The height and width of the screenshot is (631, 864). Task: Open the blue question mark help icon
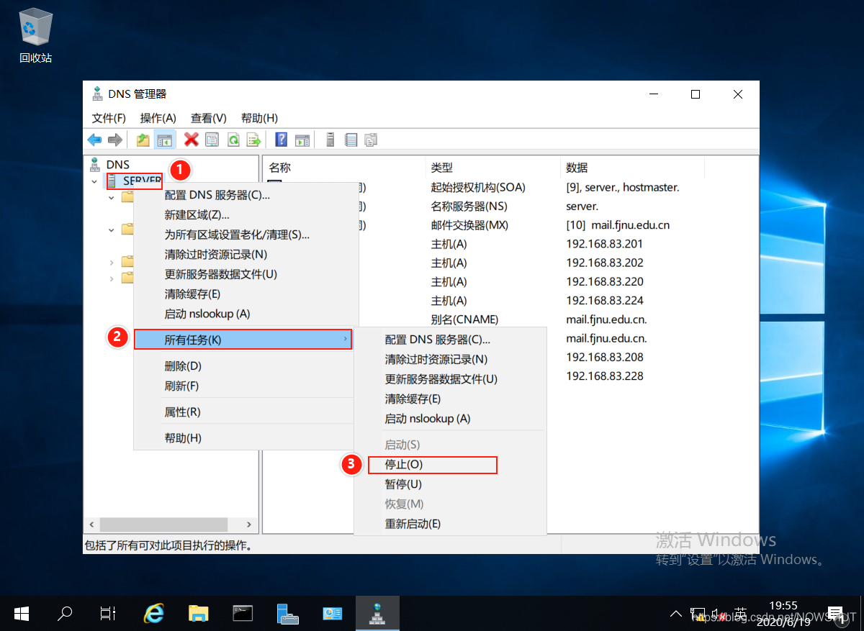coord(282,140)
